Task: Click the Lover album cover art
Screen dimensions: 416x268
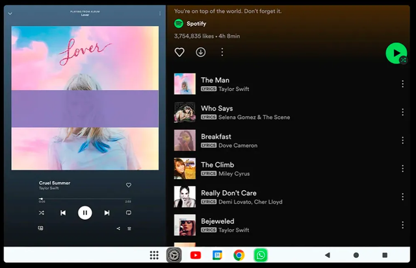Action: (85, 98)
